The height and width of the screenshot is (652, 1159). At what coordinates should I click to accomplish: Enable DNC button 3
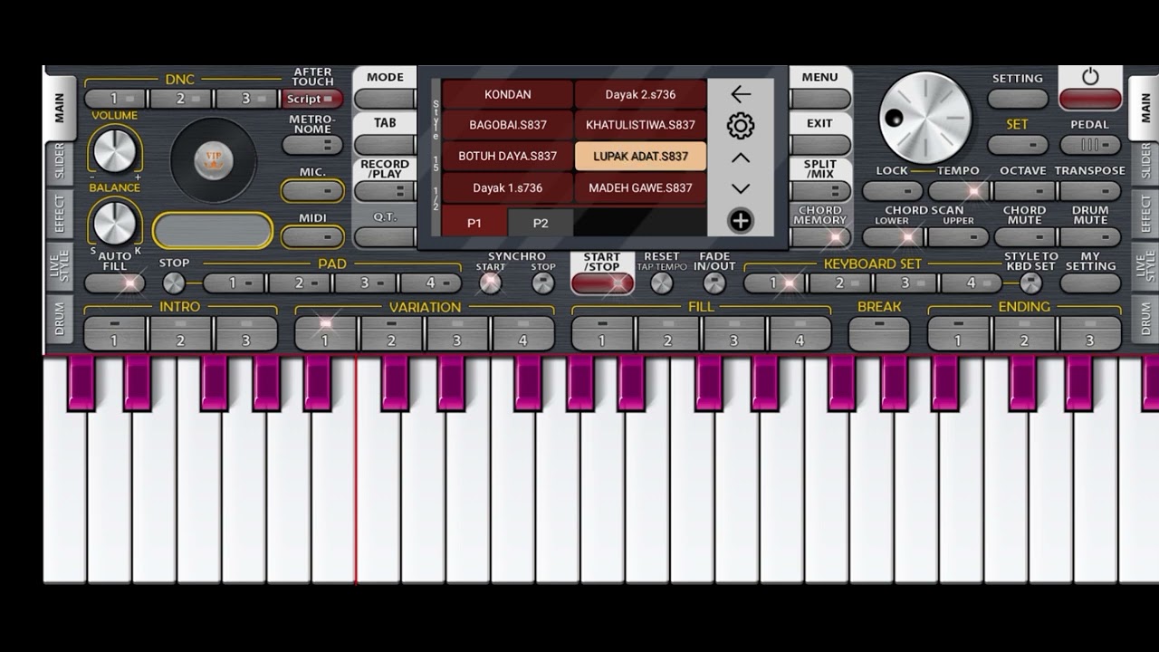pyautogui.click(x=246, y=99)
